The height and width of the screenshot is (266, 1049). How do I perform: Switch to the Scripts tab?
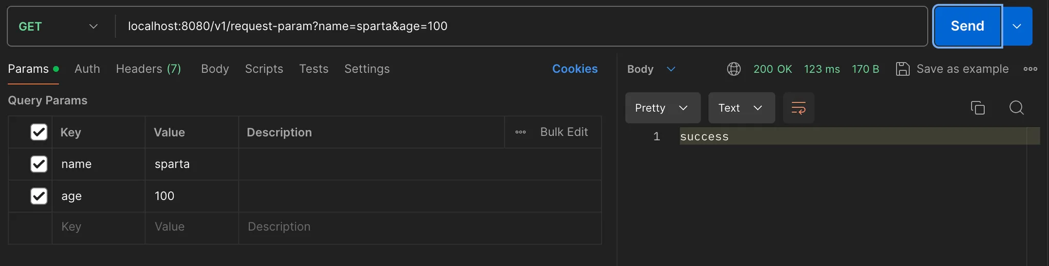click(264, 69)
